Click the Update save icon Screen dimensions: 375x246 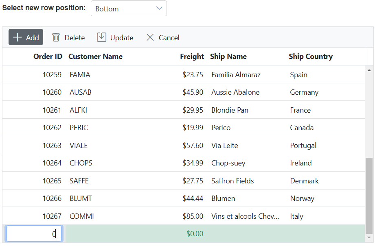click(x=101, y=37)
